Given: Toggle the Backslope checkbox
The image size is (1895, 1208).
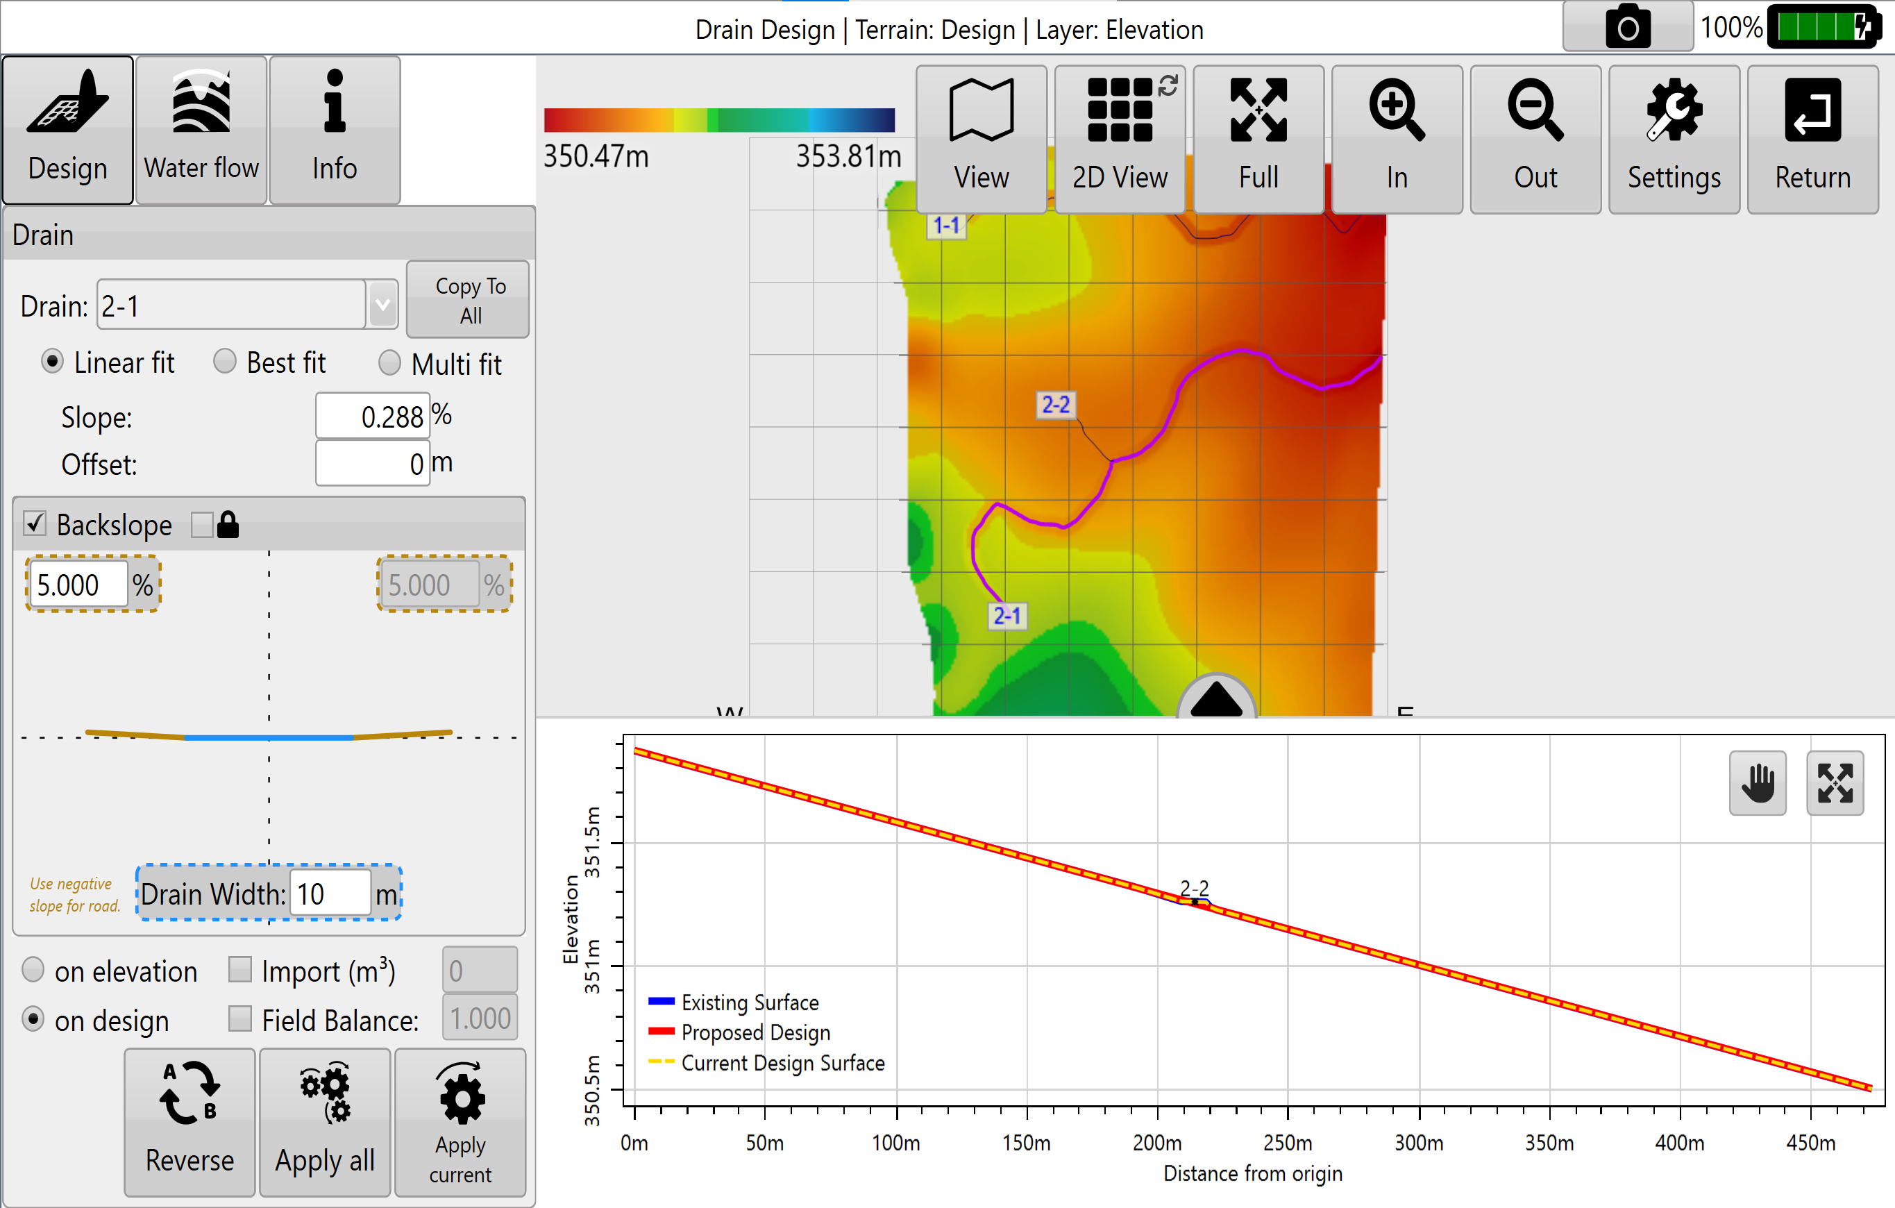Looking at the screenshot, I should click(x=35, y=523).
